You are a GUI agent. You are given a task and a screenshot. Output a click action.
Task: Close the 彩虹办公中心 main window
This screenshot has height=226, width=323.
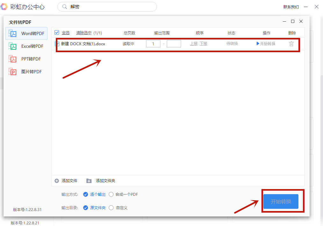pos(317,7)
